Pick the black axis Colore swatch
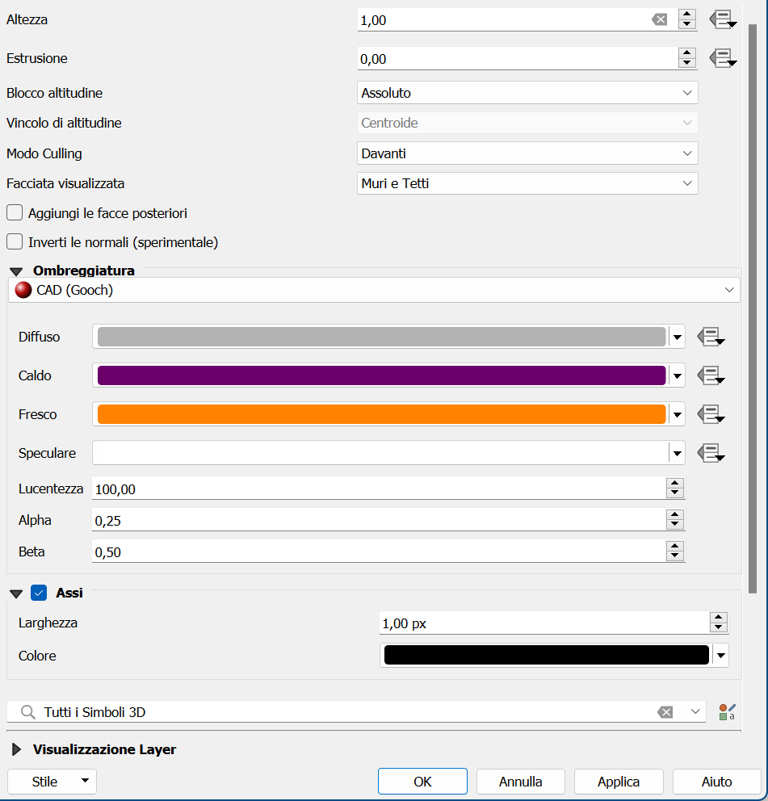The width and height of the screenshot is (768, 801). (546, 656)
